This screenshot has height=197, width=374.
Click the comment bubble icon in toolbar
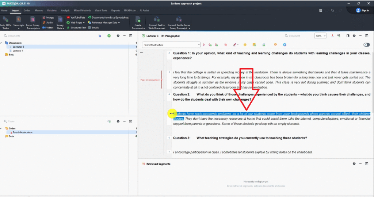(275, 45)
